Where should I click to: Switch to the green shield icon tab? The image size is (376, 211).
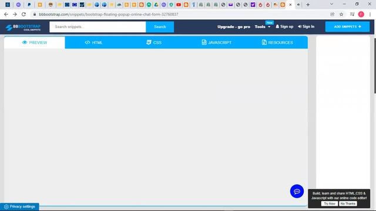point(171,5)
